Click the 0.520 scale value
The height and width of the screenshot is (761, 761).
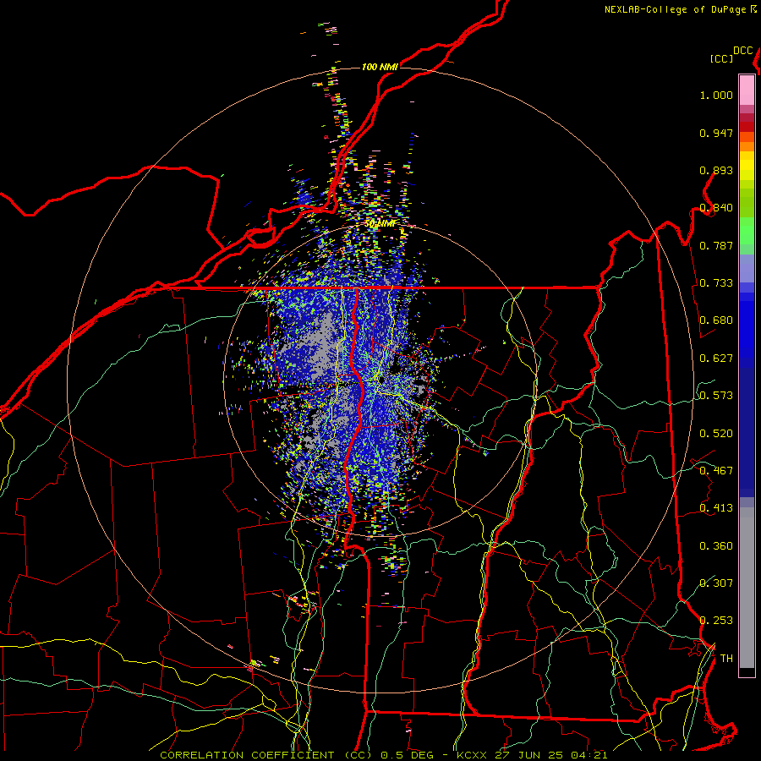click(716, 434)
